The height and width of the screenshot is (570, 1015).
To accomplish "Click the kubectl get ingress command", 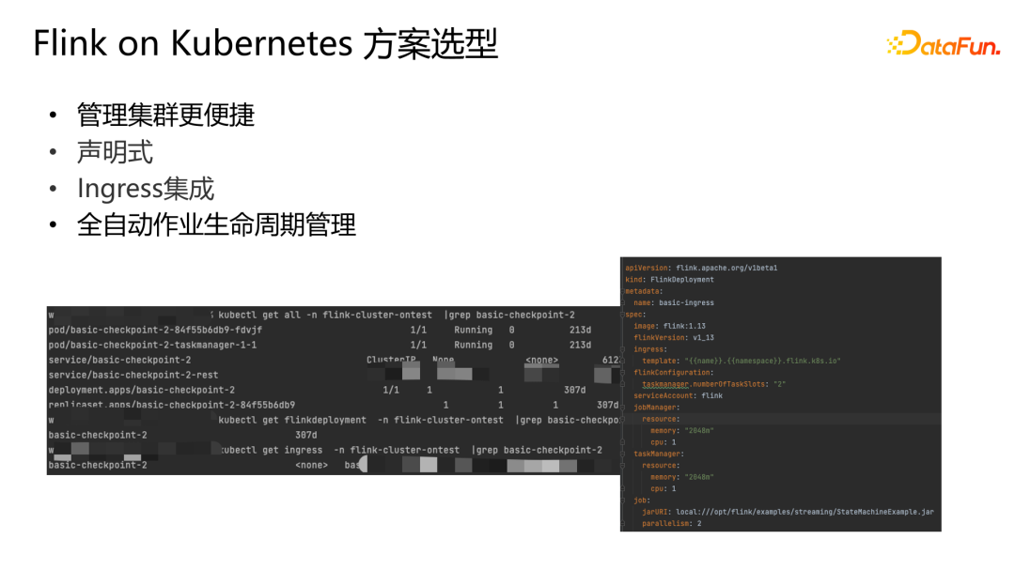I will click(410, 450).
